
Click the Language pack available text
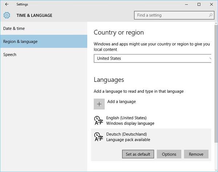pos(128,140)
